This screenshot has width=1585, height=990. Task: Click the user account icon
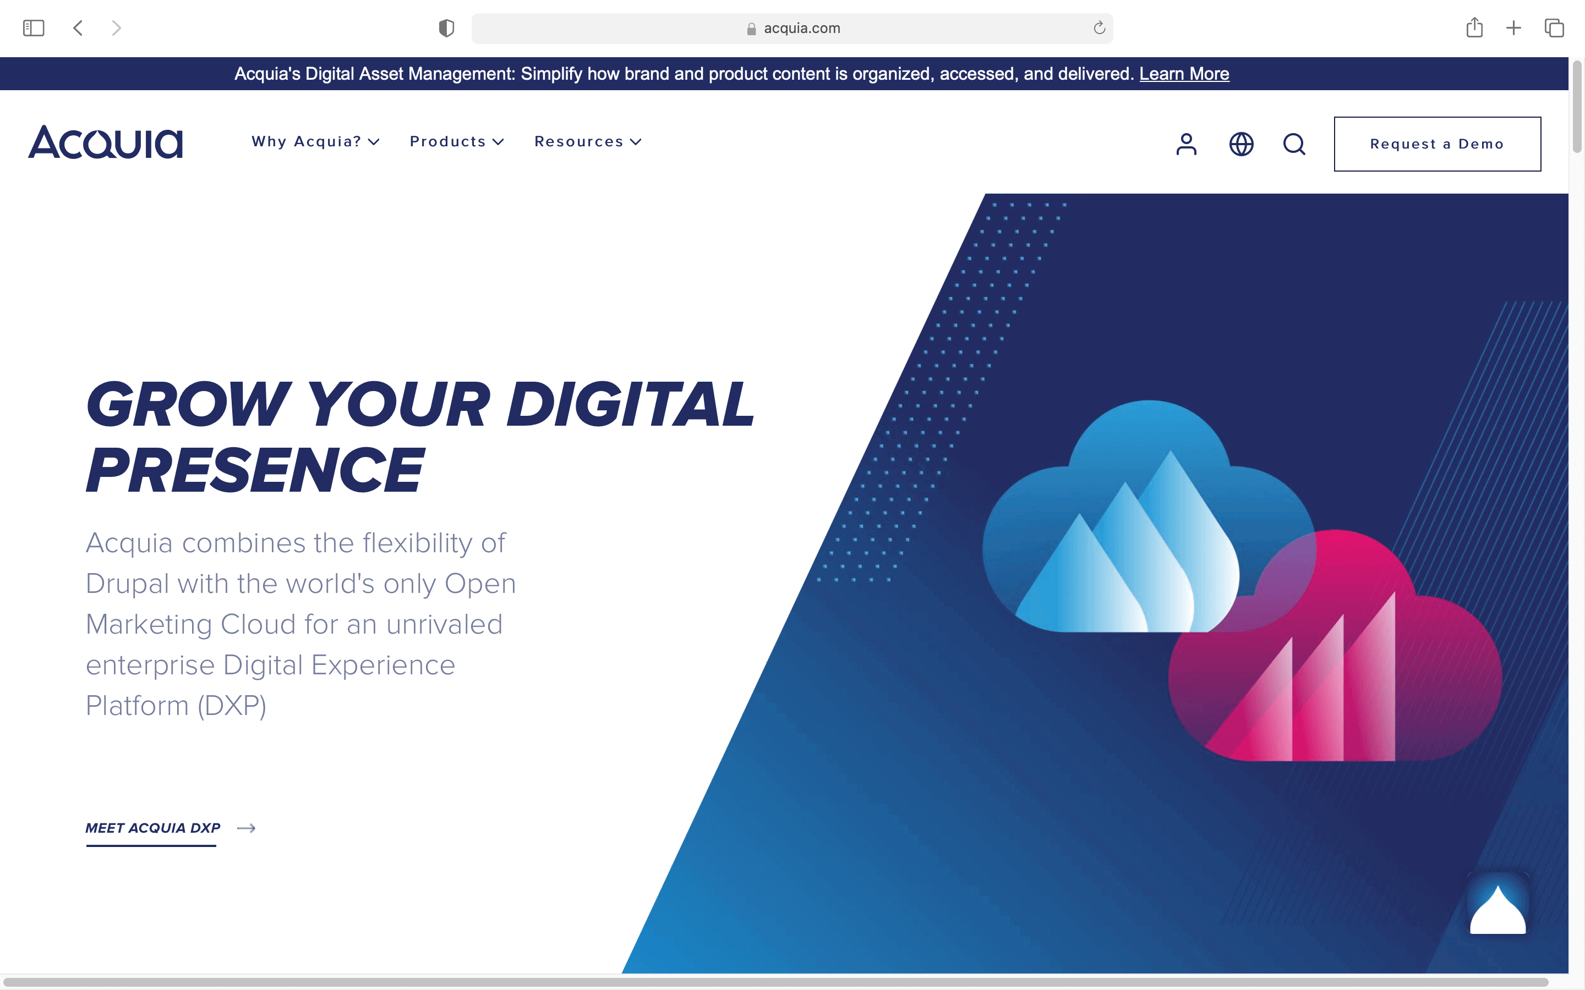point(1186,144)
